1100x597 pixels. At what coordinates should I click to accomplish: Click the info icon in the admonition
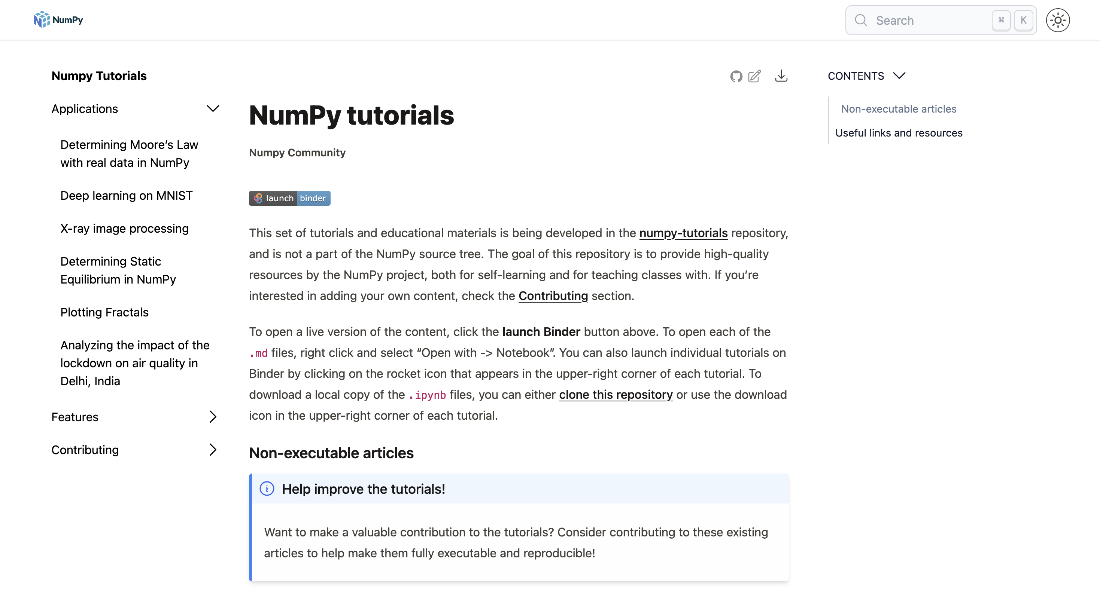(x=267, y=489)
